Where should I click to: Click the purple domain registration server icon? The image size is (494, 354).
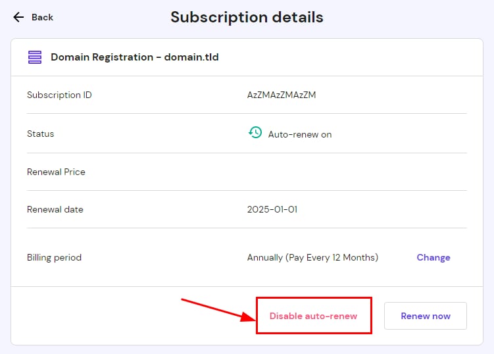(x=35, y=57)
